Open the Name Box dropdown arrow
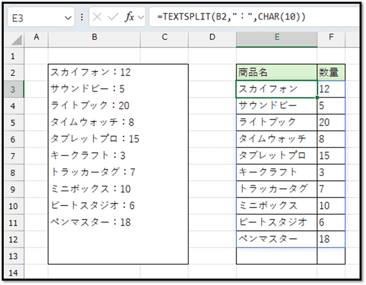 click(67, 17)
